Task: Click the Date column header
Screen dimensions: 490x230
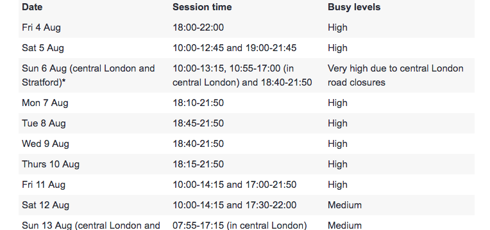Action: click(x=32, y=7)
